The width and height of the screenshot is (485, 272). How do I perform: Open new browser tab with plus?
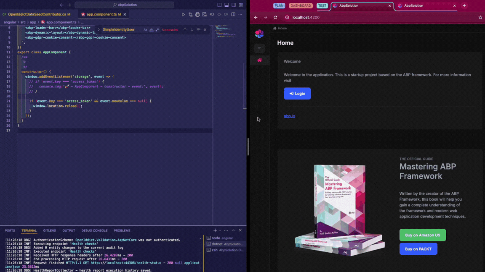pyautogui.click(x=464, y=6)
